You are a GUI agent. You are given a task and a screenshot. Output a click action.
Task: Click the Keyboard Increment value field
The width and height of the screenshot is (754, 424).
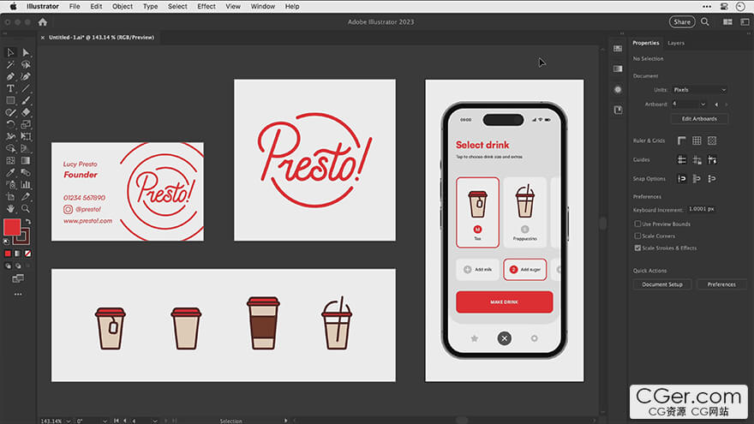pyautogui.click(x=703, y=209)
